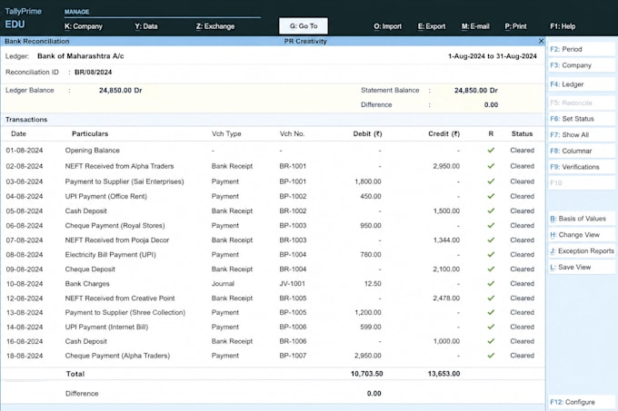Select the ledger name Bank of Maharashtra A/c
618x411 pixels.
[80, 56]
